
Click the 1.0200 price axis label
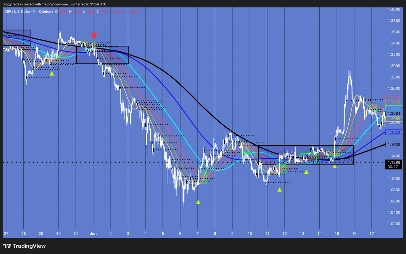[394, 224]
